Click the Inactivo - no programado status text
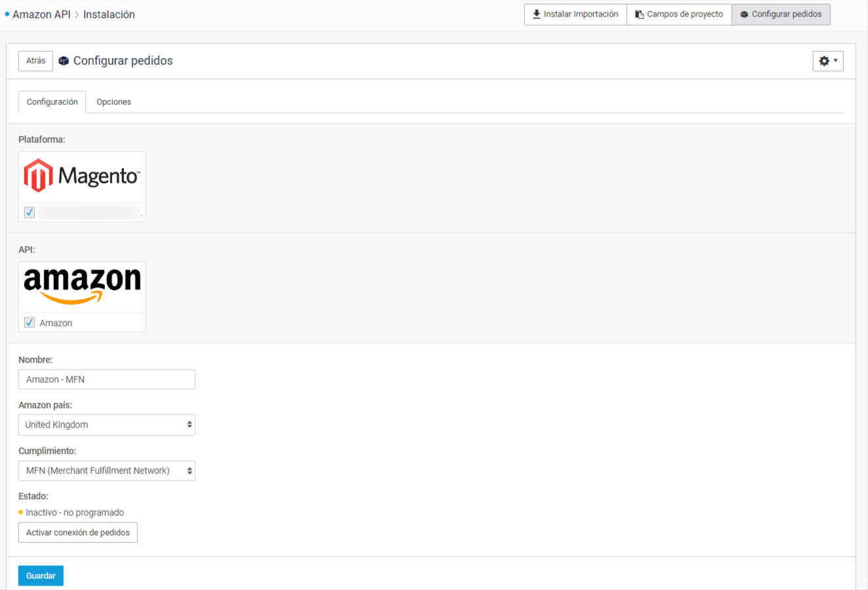 pyautogui.click(x=75, y=513)
